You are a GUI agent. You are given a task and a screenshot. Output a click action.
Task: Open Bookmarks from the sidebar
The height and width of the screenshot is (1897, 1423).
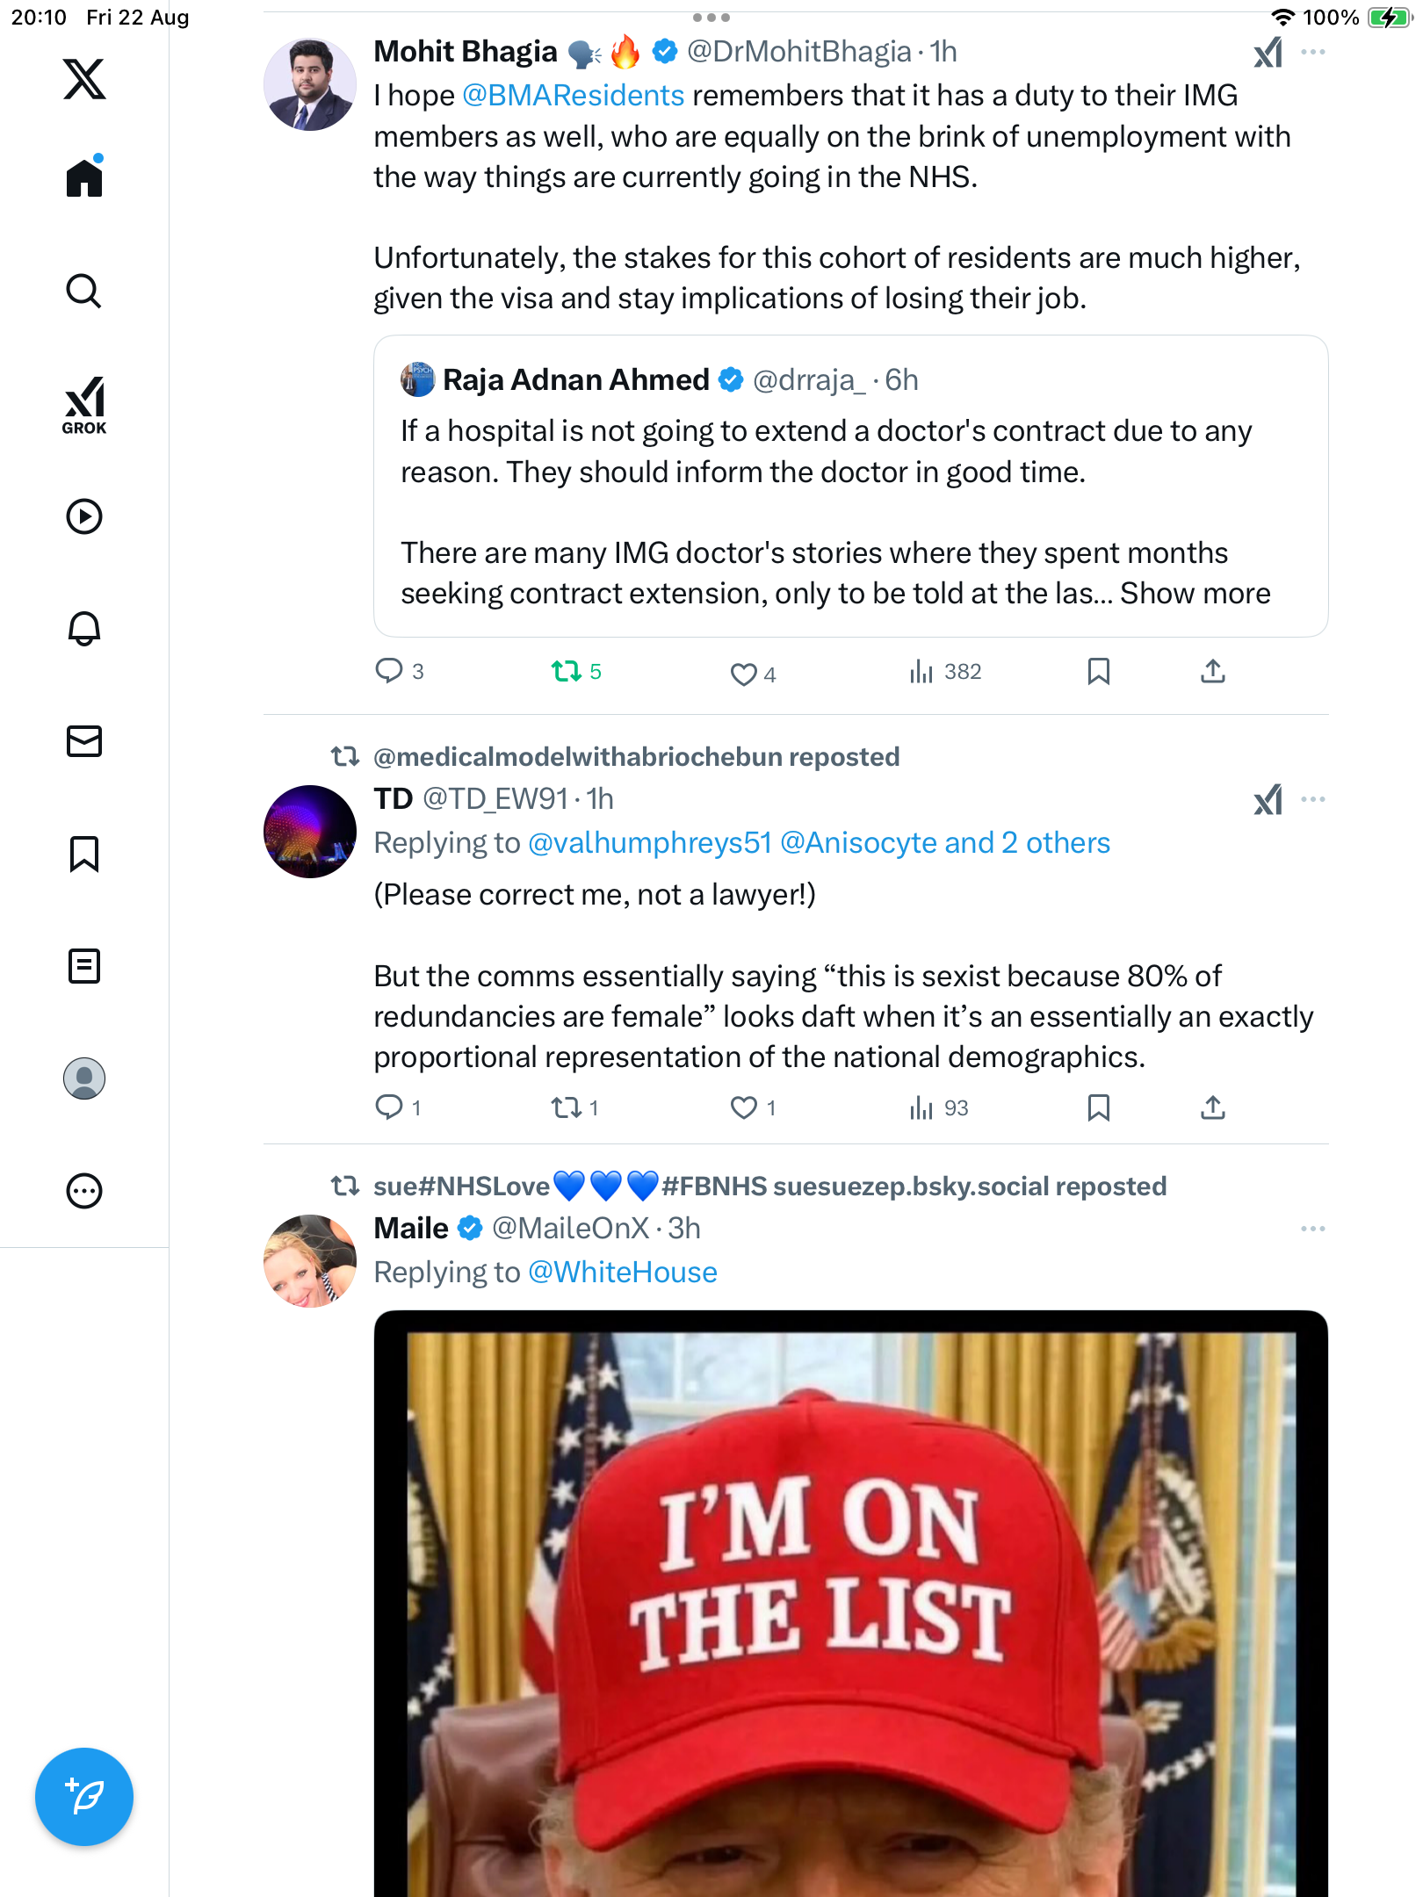click(84, 854)
